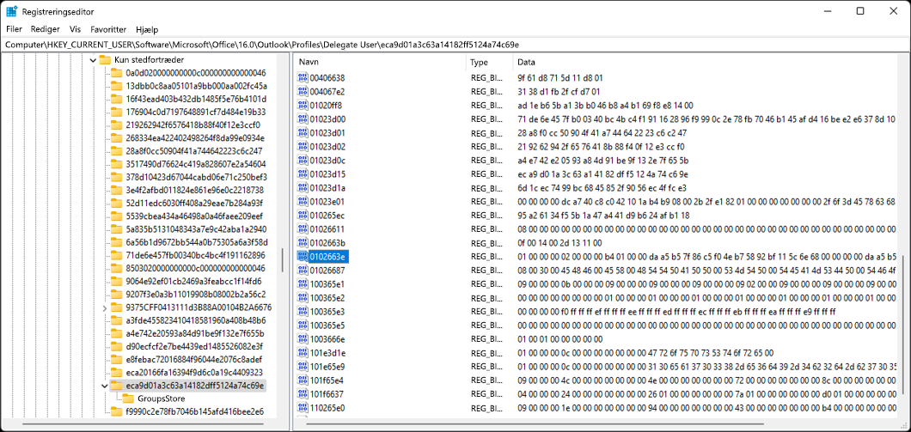Click data cell '0f 00 14 00 2d 13 11 00'
This screenshot has height=432, width=911.
point(559,243)
